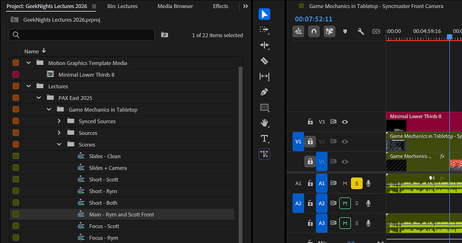This screenshot has height=243, width=462.
Task: Select the Short - Rym sequence
Action: [103, 191]
